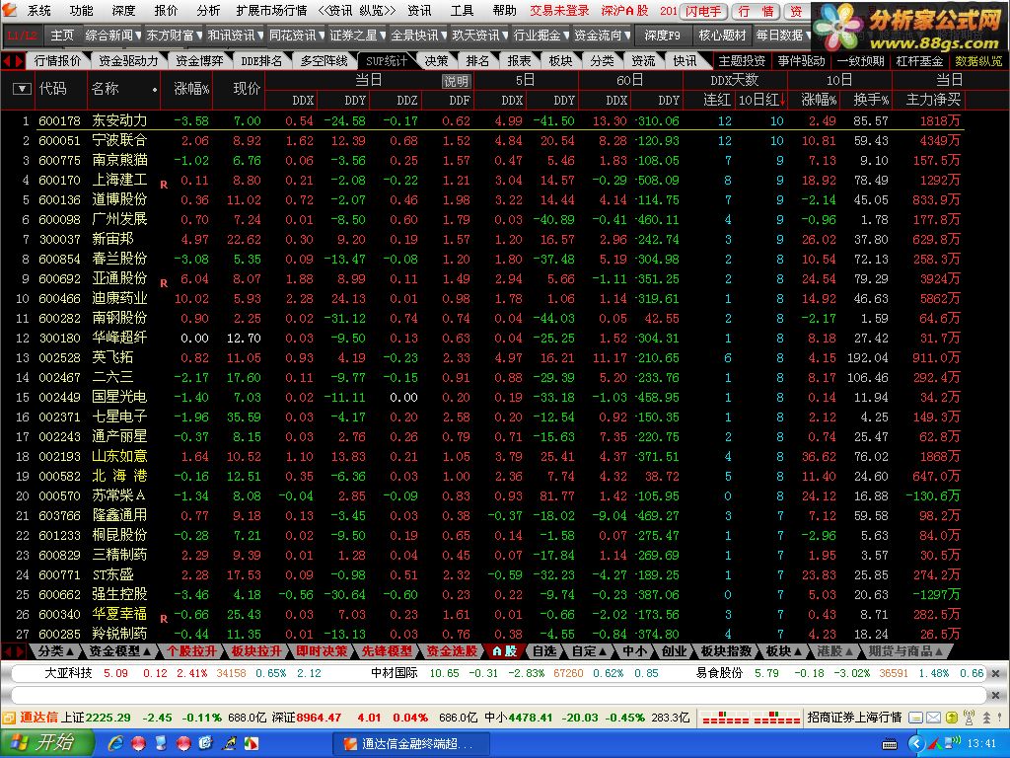Image resolution: width=1010 pixels, height=758 pixels.
Task: Open 通达信金融终端 taskbar window button
Action: pyautogui.click(x=412, y=744)
